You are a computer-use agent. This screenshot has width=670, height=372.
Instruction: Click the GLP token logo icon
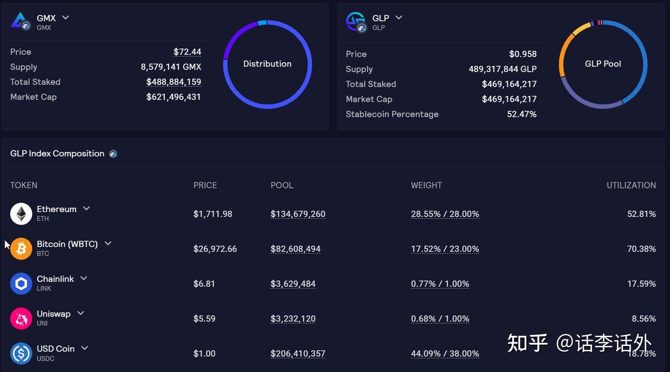tap(356, 21)
